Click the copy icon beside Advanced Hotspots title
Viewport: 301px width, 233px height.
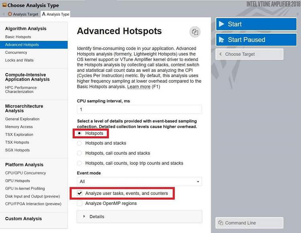pyautogui.click(x=195, y=32)
